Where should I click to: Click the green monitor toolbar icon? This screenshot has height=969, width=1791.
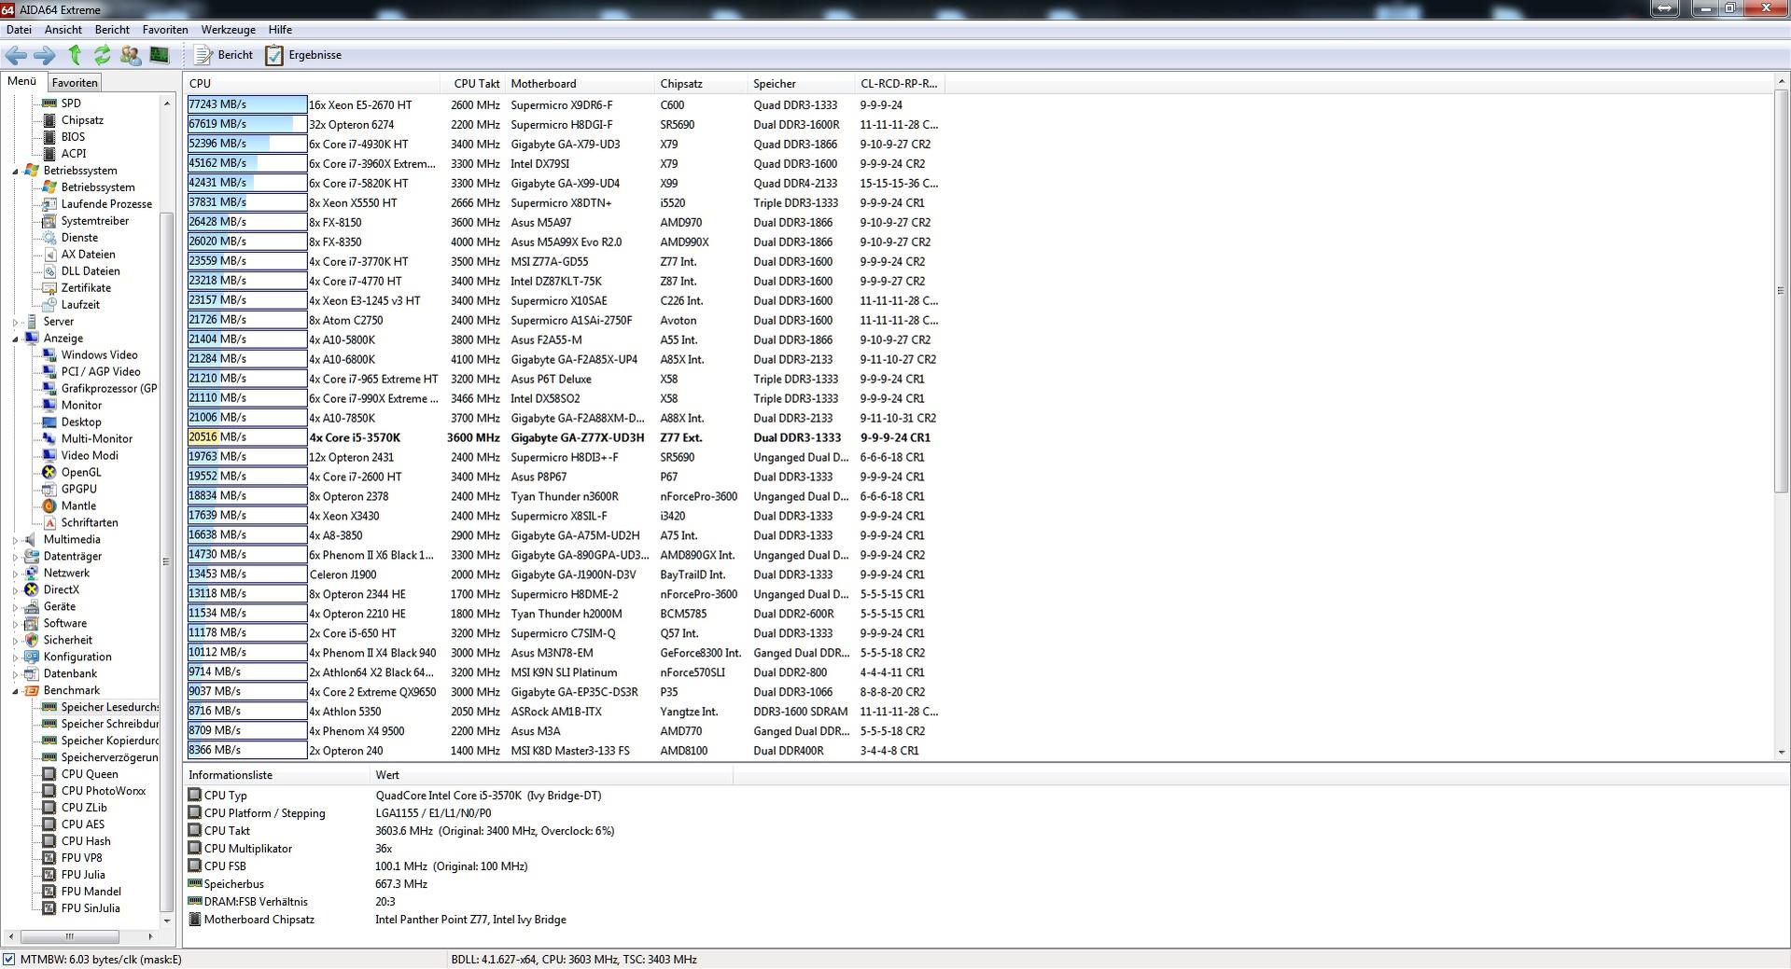(x=159, y=55)
